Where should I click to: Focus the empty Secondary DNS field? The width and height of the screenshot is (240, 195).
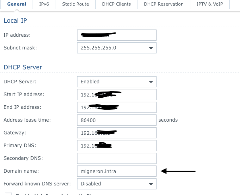pos(116,158)
